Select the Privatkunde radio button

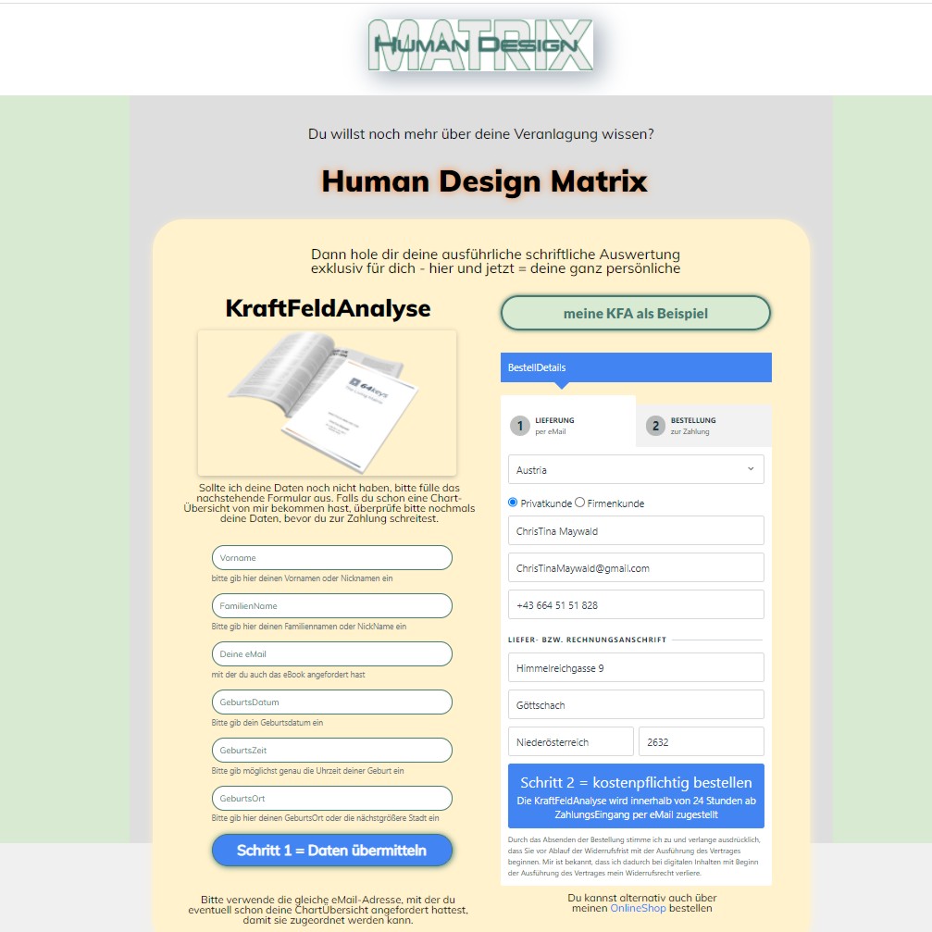(514, 503)
